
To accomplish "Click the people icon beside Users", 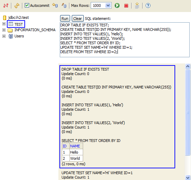I will pos(11,36).
